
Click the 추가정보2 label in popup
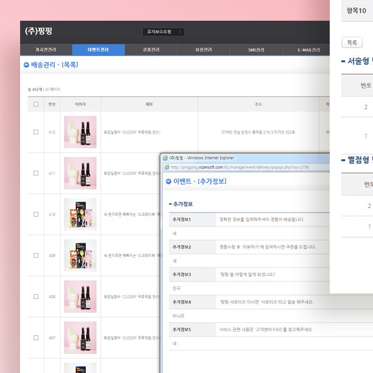tap(182, 247)
